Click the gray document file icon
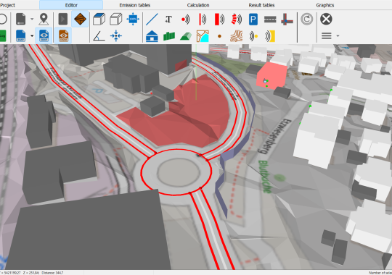This screenshot has width=392, height=275. coord(21,20)
